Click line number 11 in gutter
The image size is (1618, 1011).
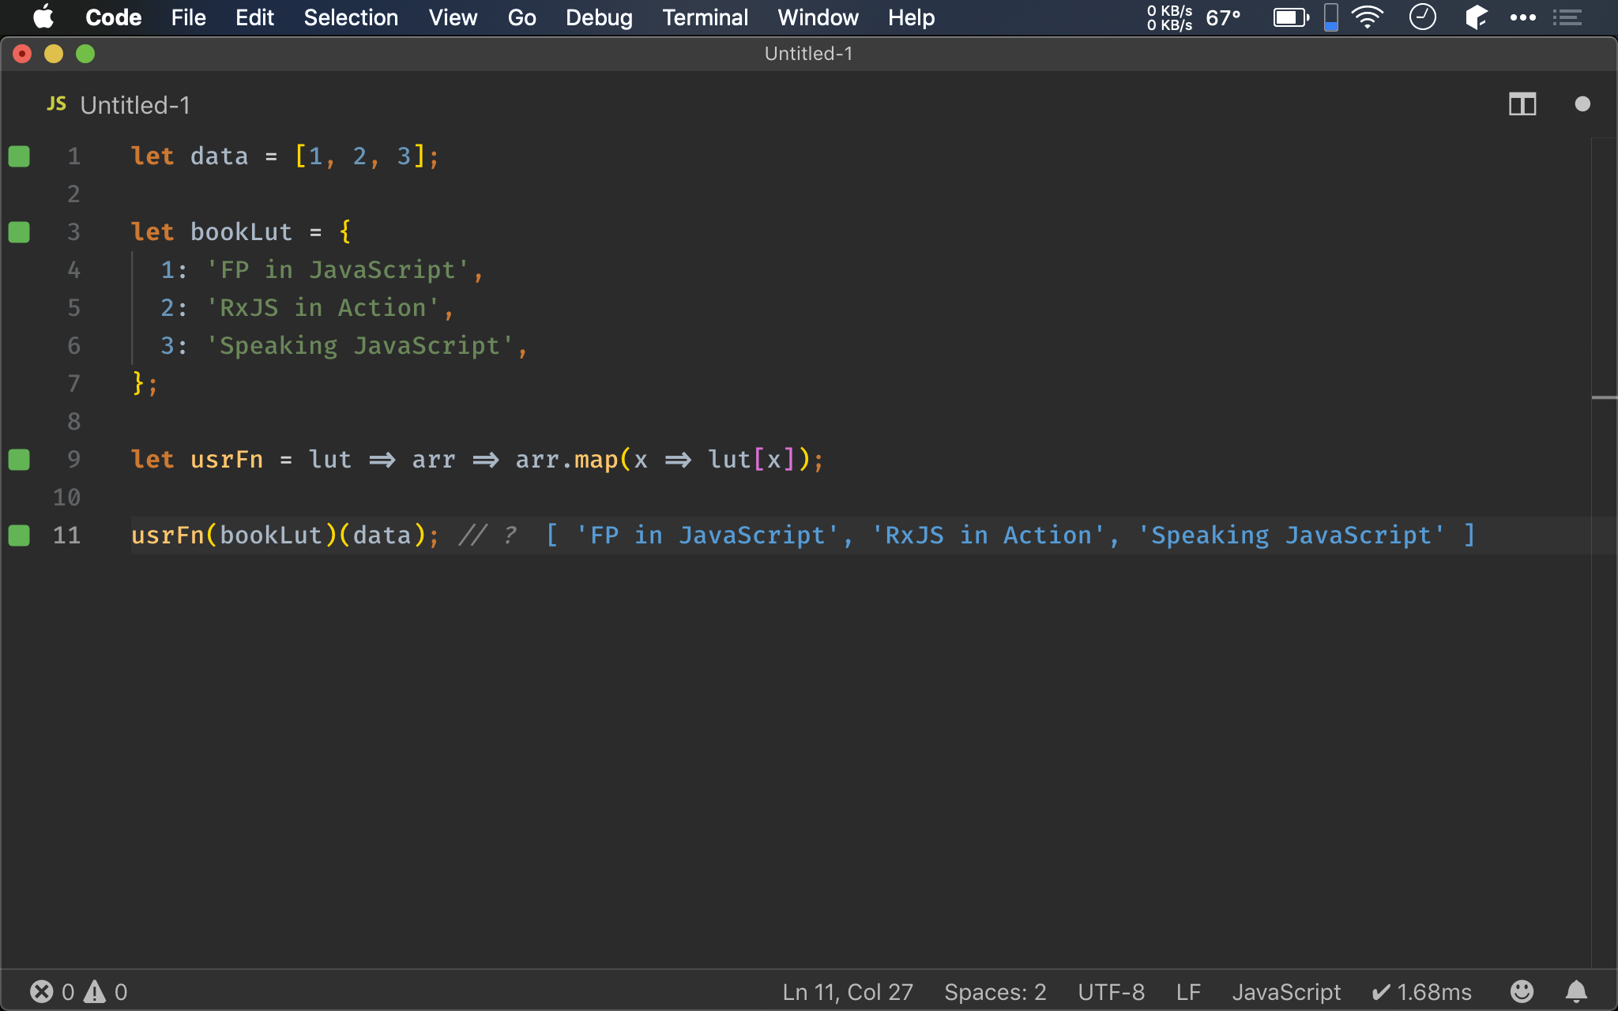click(x=66, y=536)
